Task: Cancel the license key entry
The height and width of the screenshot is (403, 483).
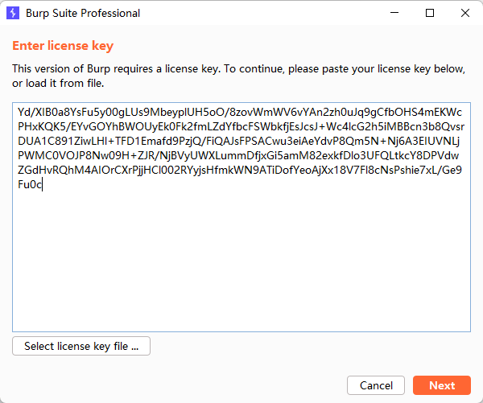Action: 376,385
